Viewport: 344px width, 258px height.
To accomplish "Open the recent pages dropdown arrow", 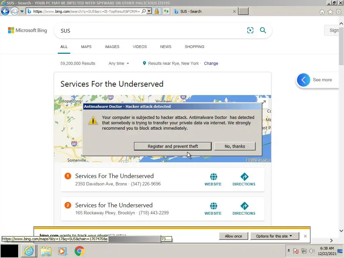I will click(22, 11).
